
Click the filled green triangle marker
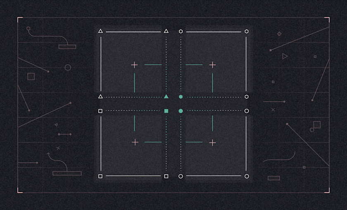[166, 96]
